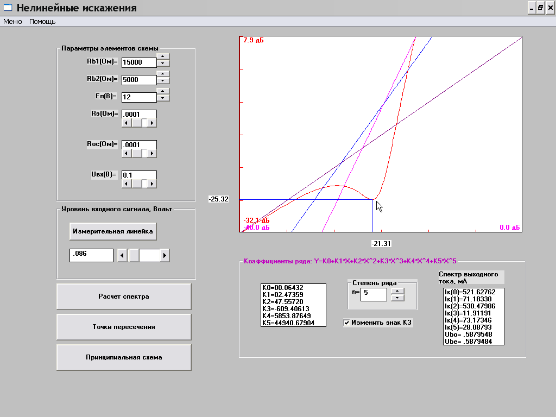Viewport: 556px width, 417px height.
Task: Decrease series degree n with down arrow
Action: coord(397,298)
